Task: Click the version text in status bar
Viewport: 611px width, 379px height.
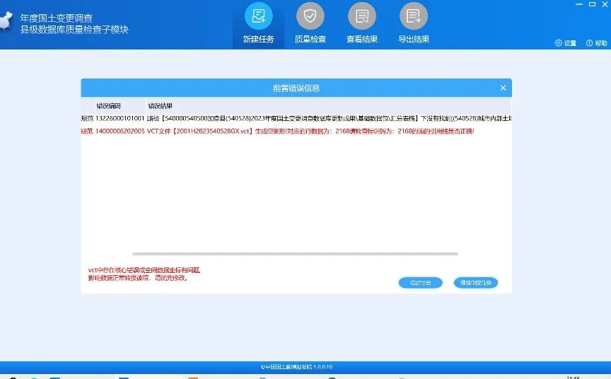Action: (296, 367)
